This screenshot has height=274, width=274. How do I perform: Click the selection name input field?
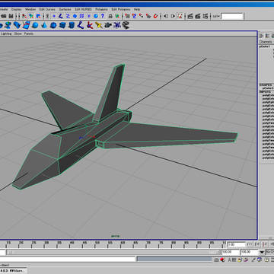point(232,17)
